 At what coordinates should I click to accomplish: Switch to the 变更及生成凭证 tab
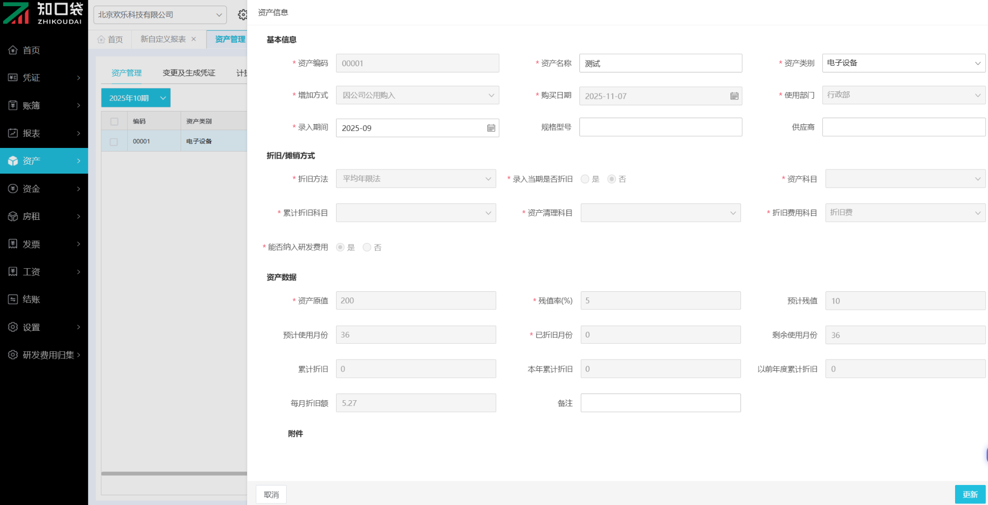189,73
